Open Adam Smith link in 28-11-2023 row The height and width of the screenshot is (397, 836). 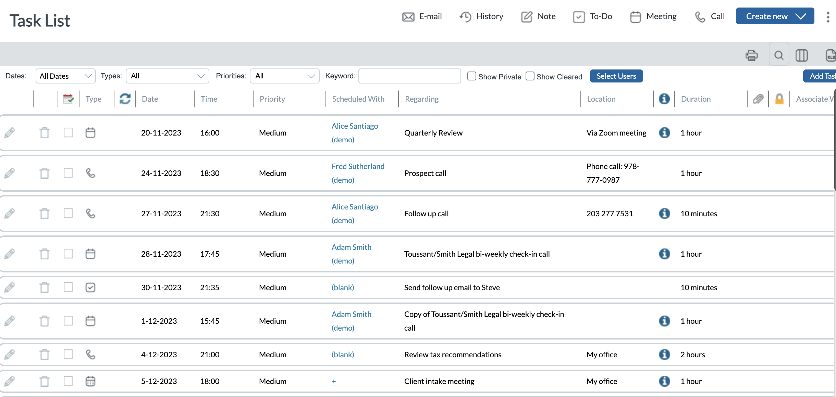(x=352, y=254)
